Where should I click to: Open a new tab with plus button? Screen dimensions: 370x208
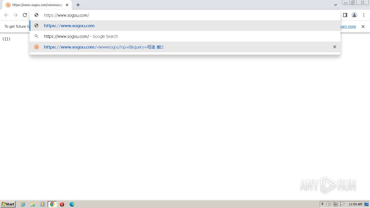[78, 5]
